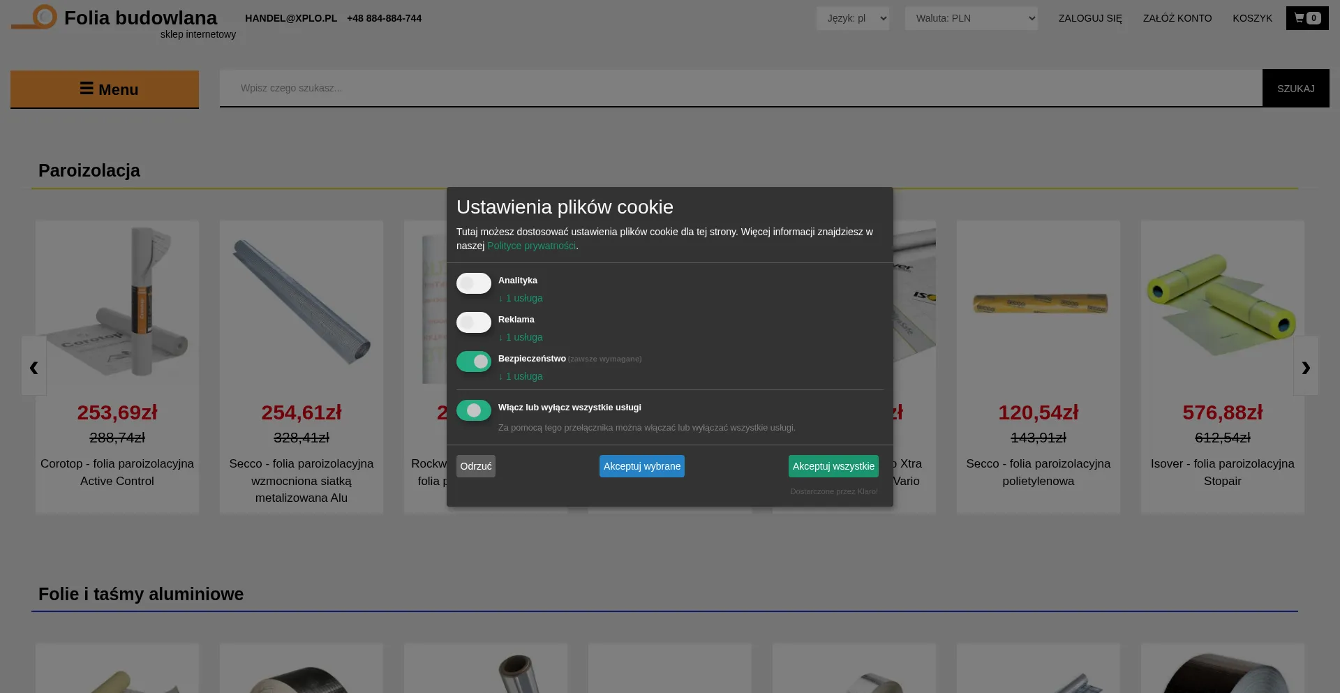Toggle the switch for all services
Viewport: 1340px width, 693px height.
[474, 410]
